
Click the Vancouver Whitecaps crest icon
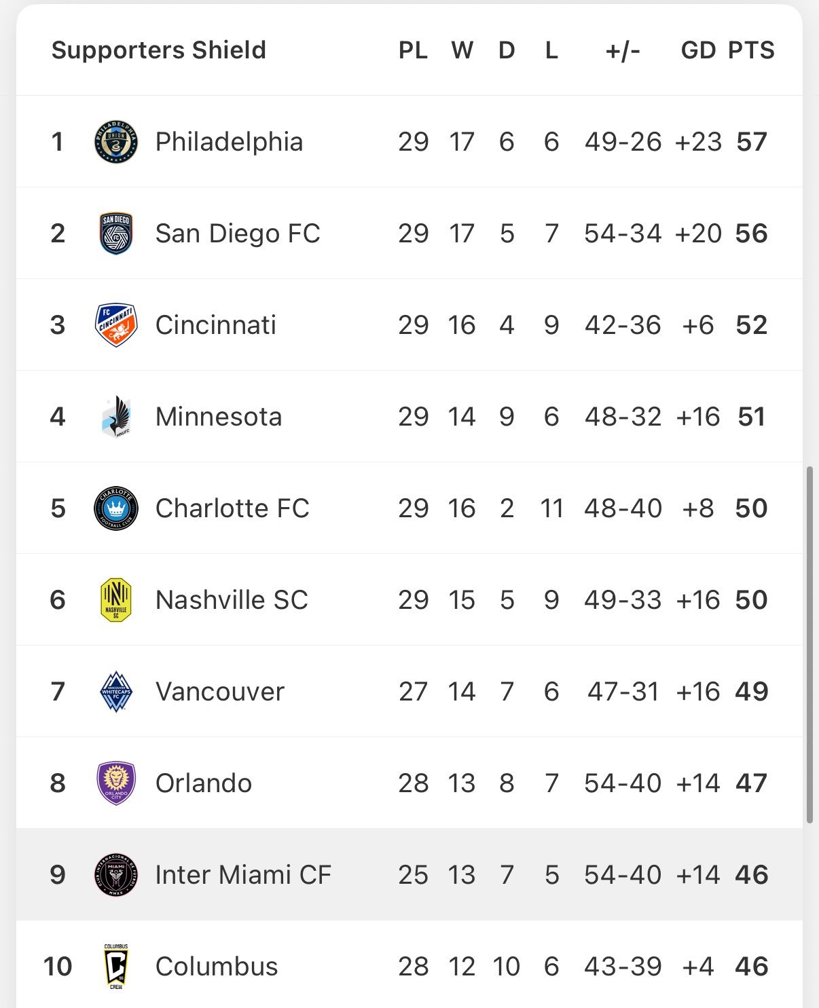click(116, 691)
